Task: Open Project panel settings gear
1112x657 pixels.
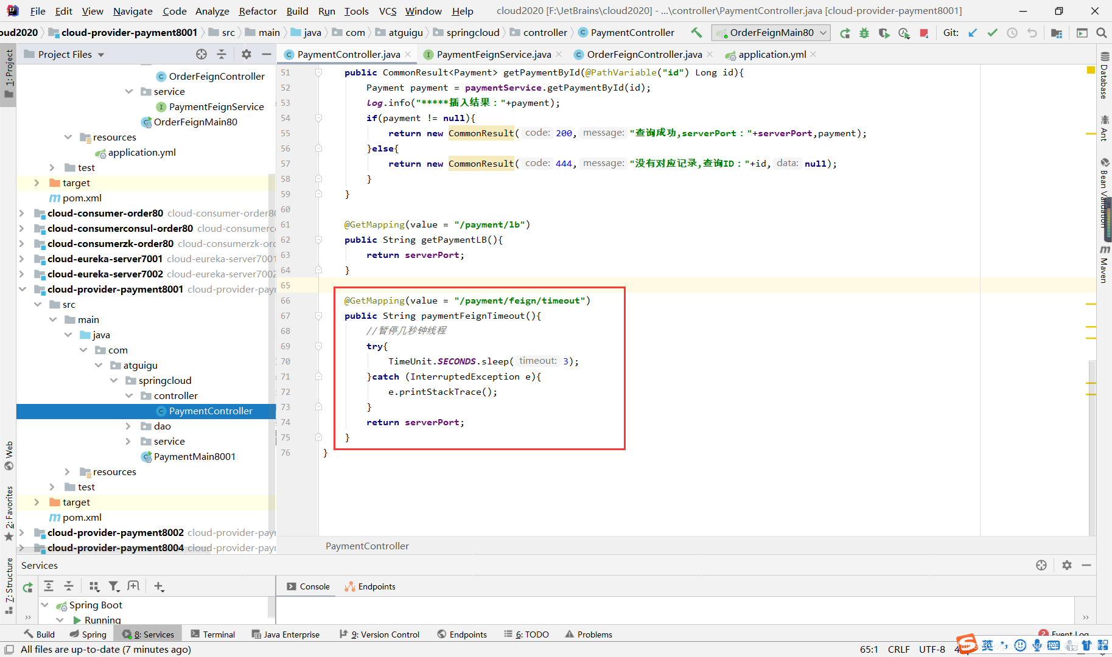Action: point(247,54)
